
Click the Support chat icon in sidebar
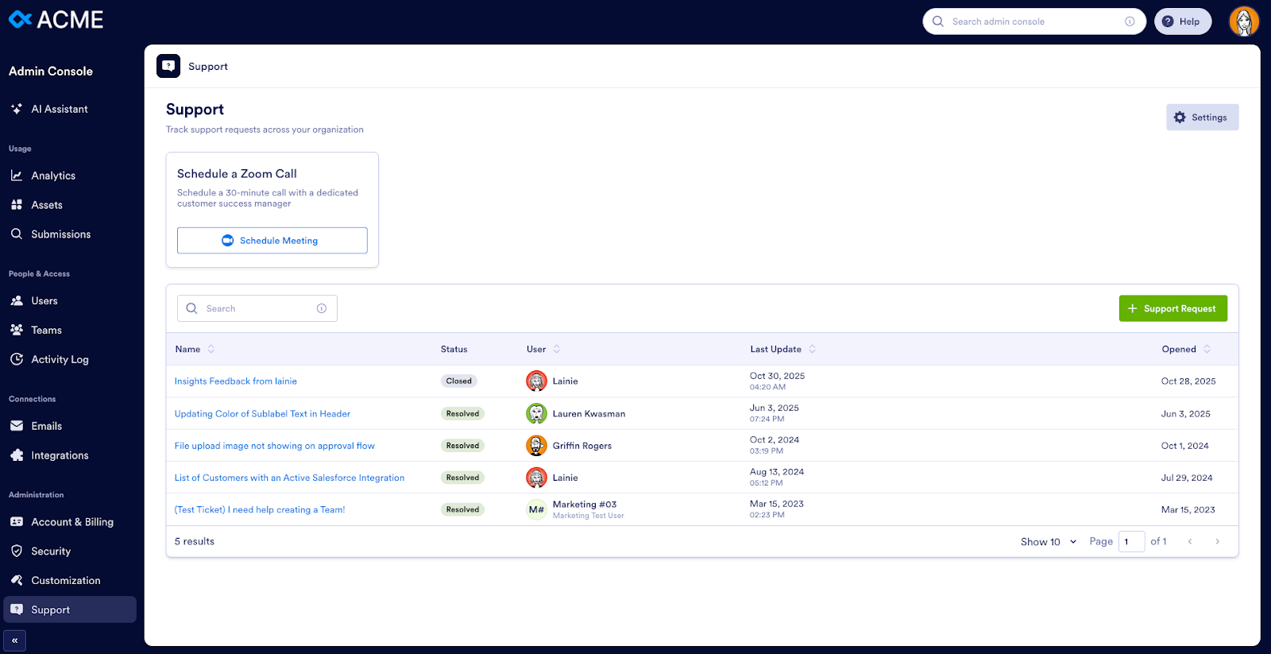(17, 609)
